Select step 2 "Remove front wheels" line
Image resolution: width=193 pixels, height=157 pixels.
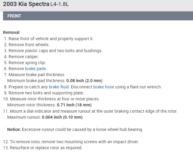pos(29,45)
